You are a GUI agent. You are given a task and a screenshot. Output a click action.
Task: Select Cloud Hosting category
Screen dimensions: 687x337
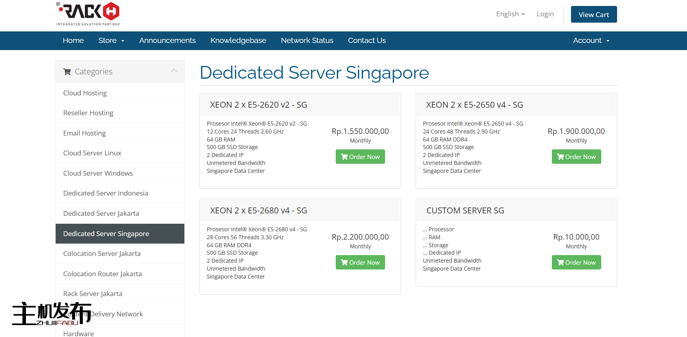pos(85,93)
